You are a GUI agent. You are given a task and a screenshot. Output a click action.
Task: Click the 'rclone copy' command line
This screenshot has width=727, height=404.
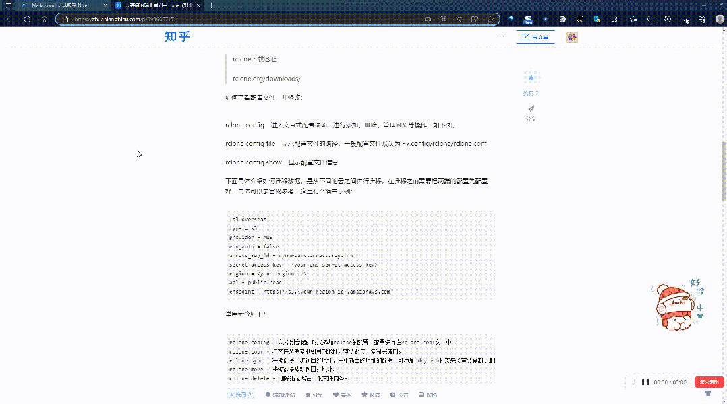316,351
